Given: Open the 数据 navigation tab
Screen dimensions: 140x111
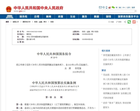Looking at the screenshot, I should 97,17.
